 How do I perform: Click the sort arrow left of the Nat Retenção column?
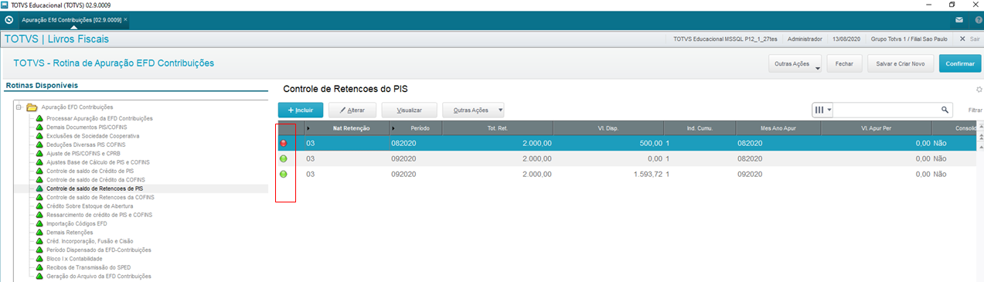click(x=309, y=127)
